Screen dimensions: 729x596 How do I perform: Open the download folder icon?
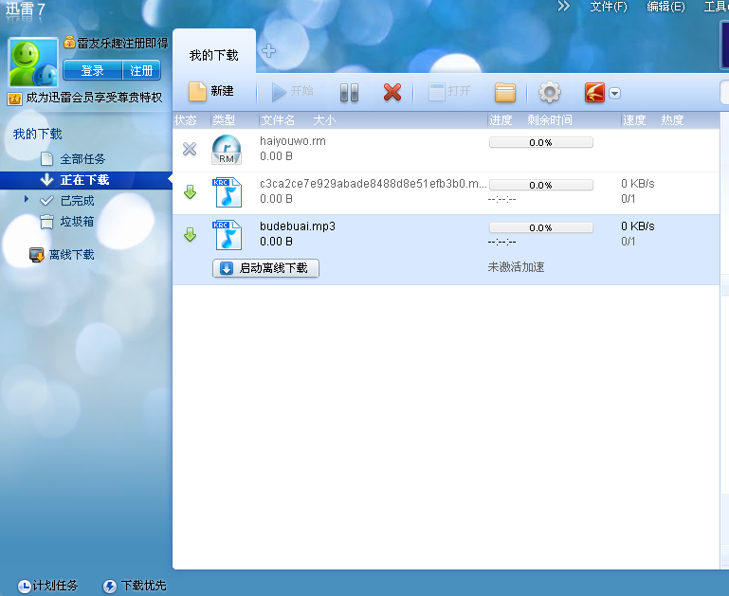tap(505, 92)
